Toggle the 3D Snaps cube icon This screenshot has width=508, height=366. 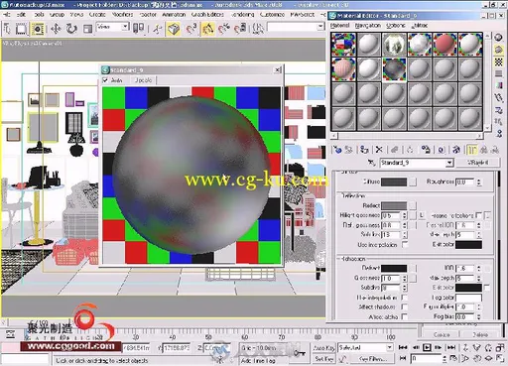174,29
